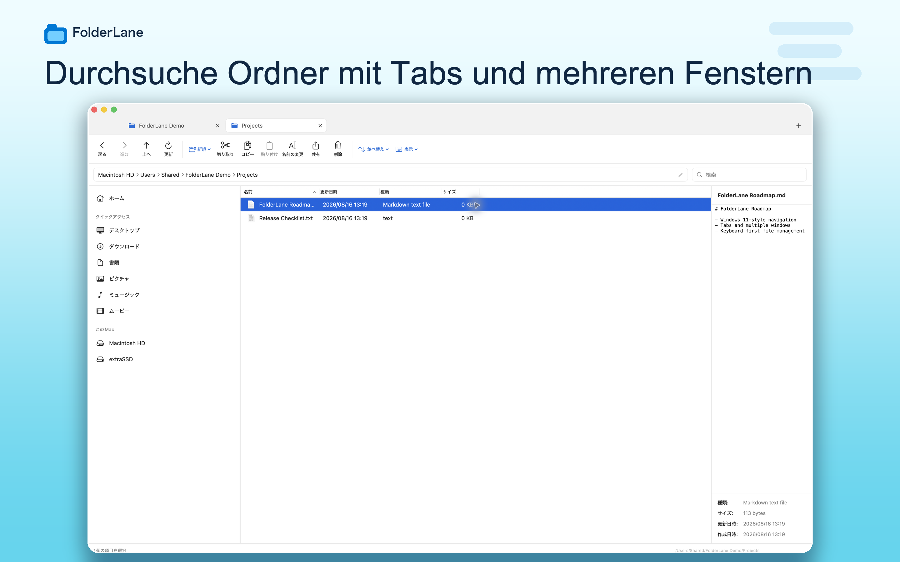Click Users in the breadcrumb path
This screenshot has height=562, width=900.
[x=147, y=175]
